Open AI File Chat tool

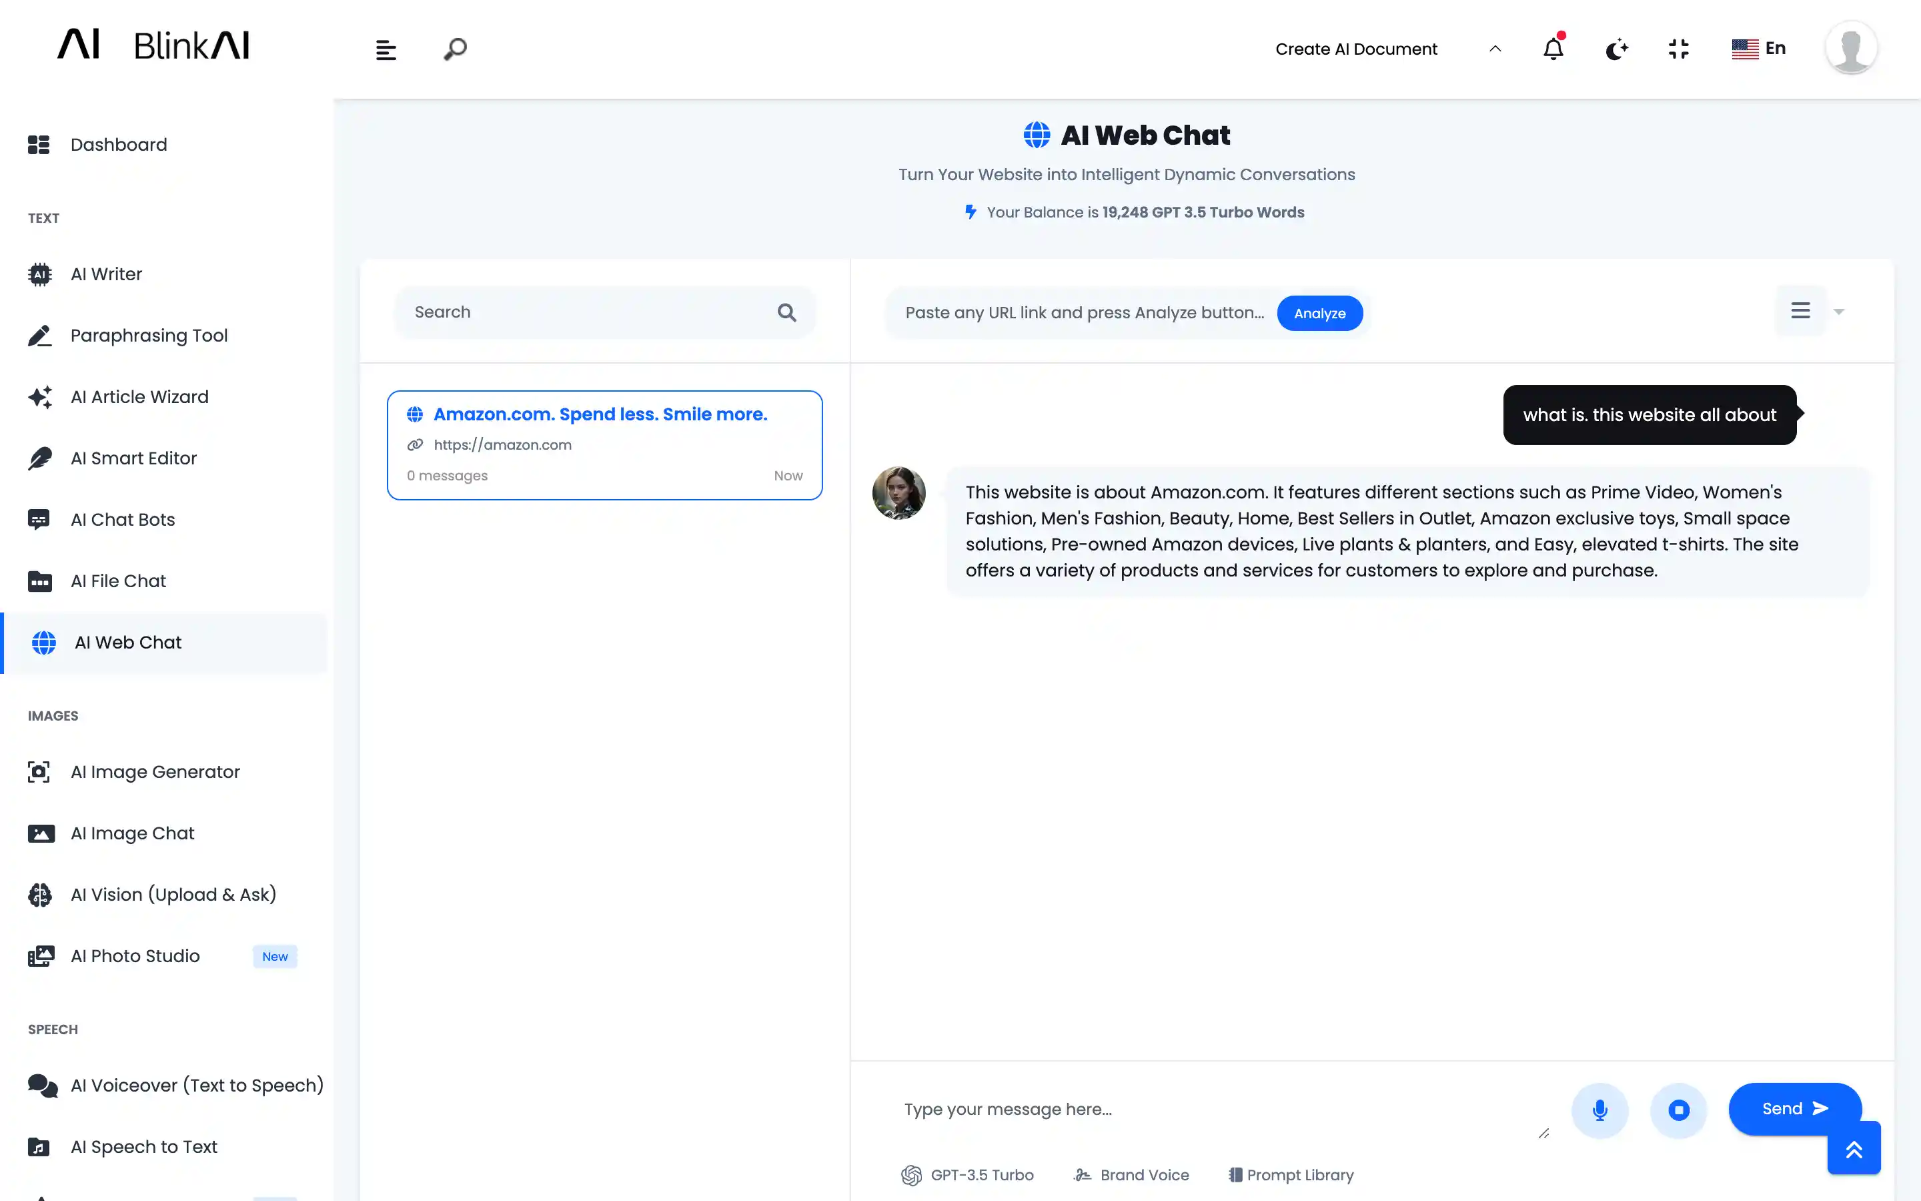[117, 580]
